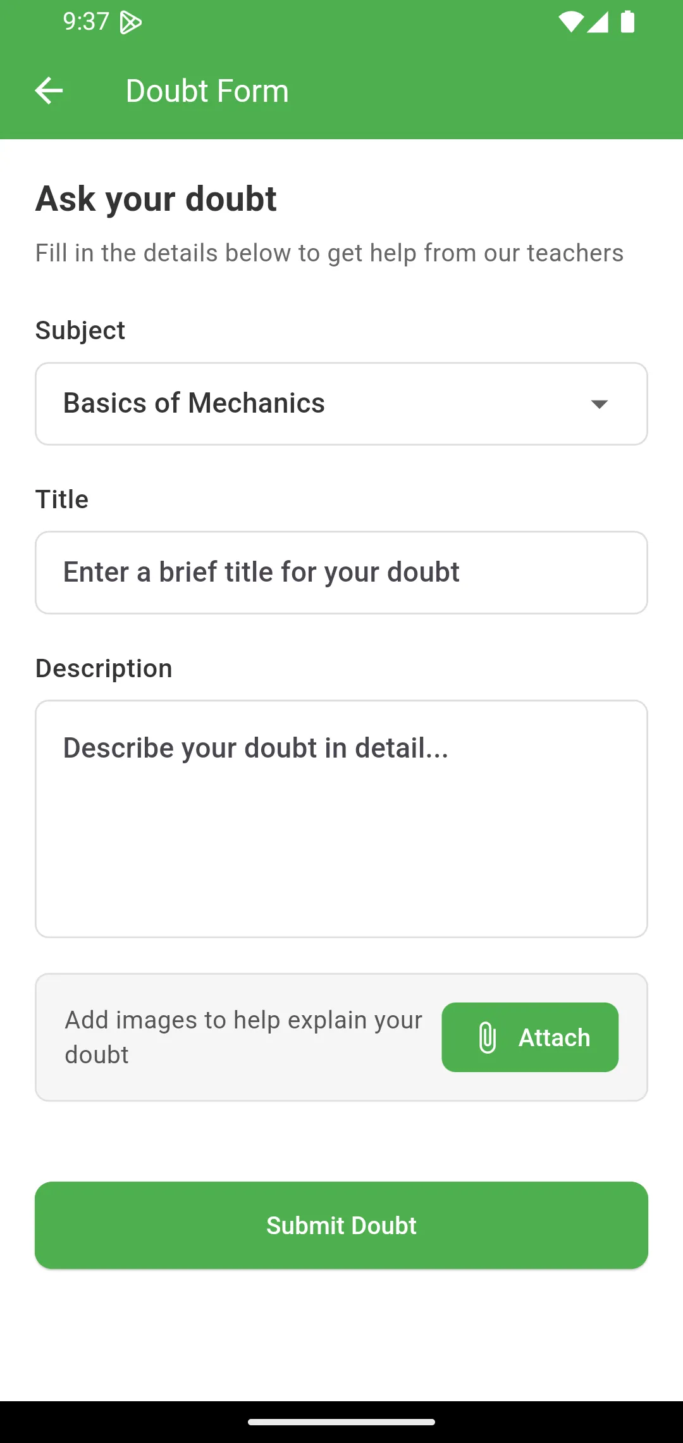Tap the clock in the status bar
This screenshot has height=1443, width=683.
pyautogui.click(x=84, y=22)
